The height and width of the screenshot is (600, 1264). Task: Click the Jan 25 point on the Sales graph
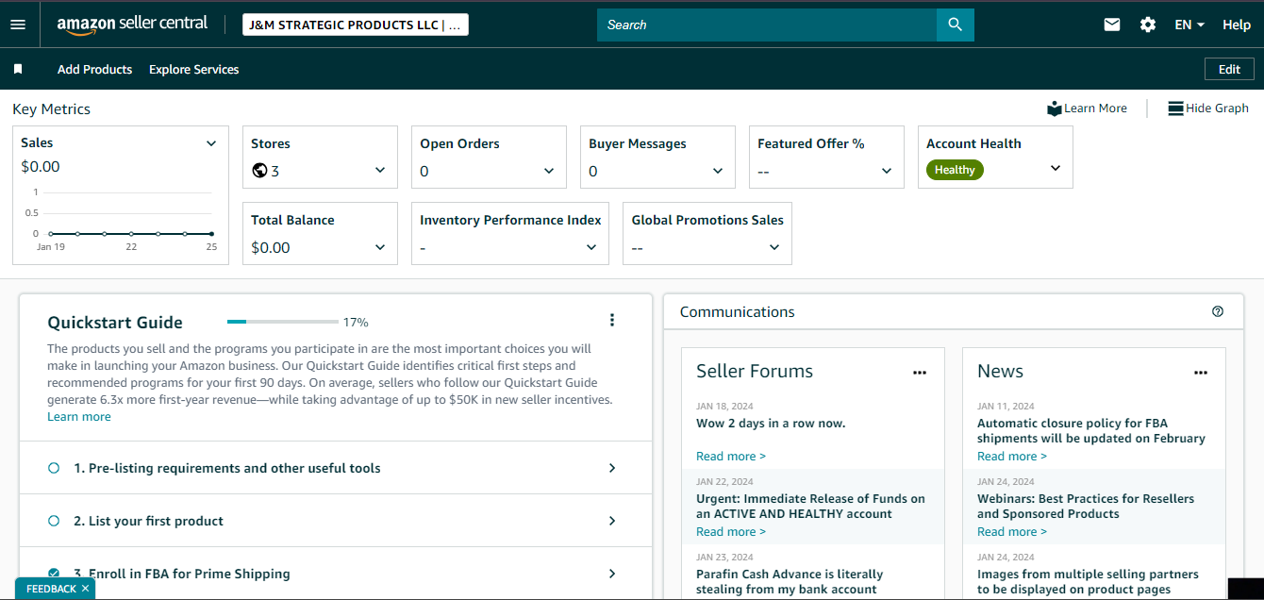pyautogui.click(x=211, y=233)
